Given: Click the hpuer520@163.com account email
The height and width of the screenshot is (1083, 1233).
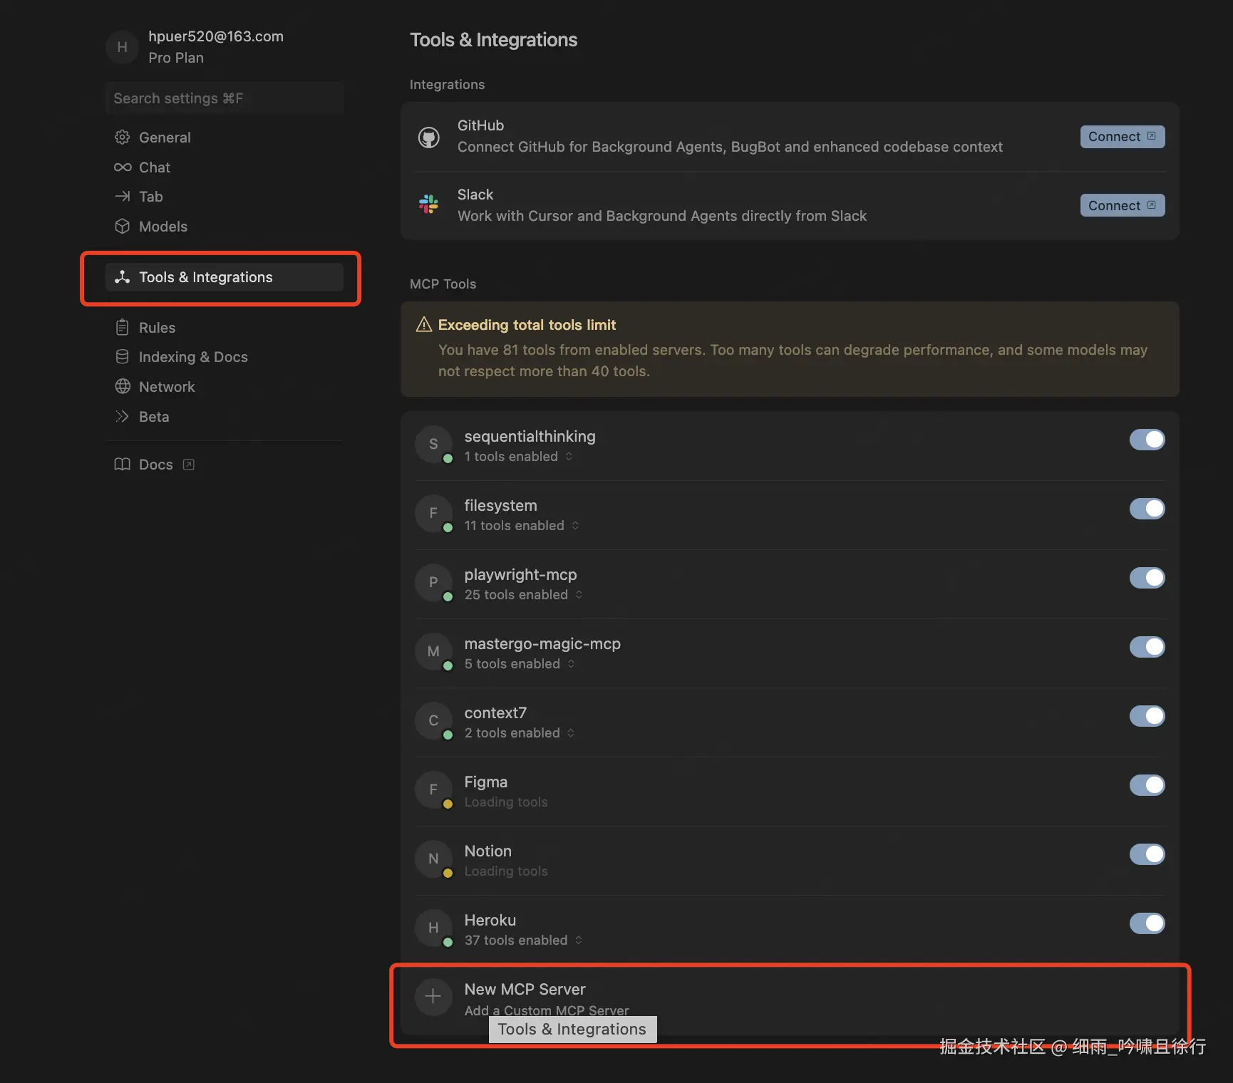Looking at the screenshot, I should point(216,36).
